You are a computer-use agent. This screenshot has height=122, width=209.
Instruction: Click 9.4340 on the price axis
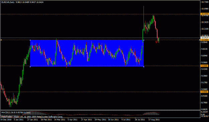pos(205,69)
